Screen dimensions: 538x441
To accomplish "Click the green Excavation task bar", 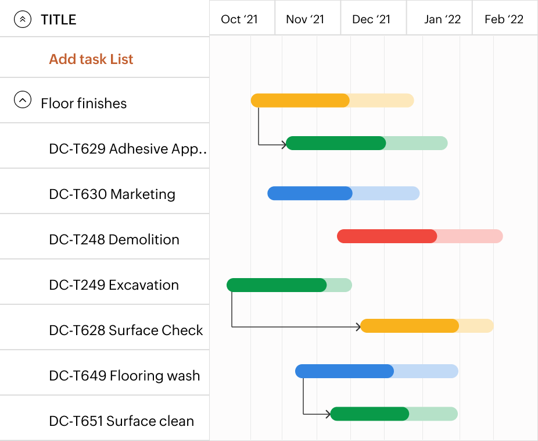I will 277,284.
